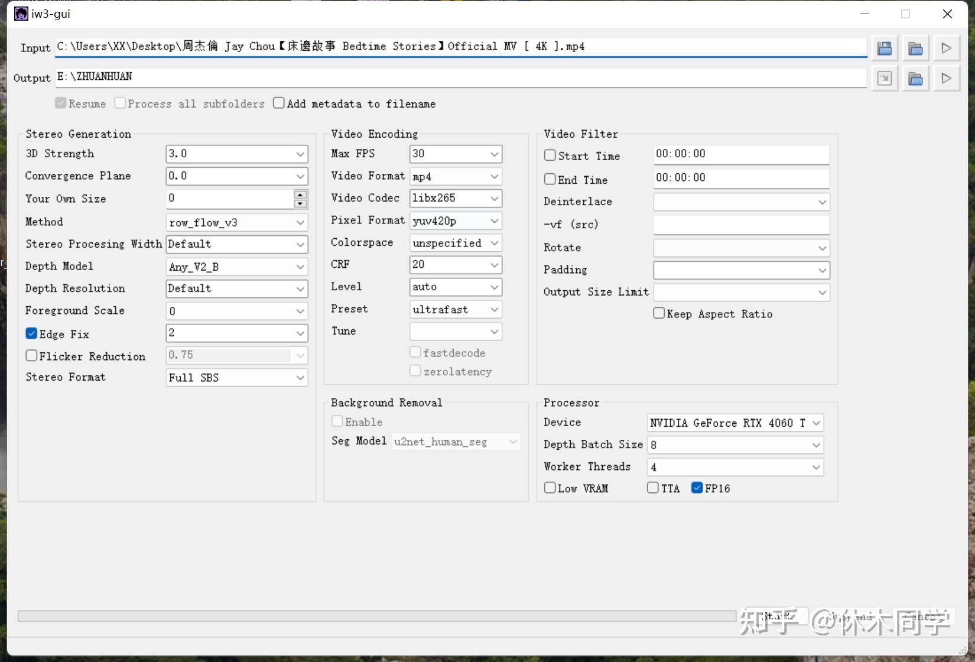
Task: Select a Video Codec from the dropdown
Action: click(x=456, y=198)
